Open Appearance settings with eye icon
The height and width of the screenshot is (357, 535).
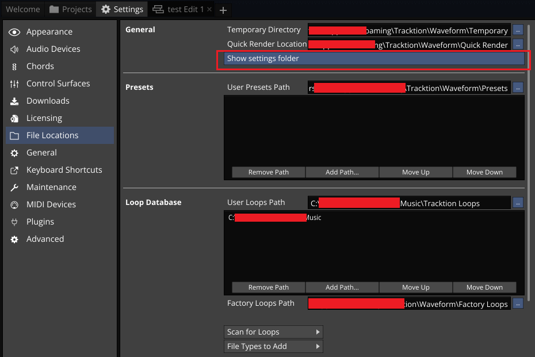pos(14,32)
